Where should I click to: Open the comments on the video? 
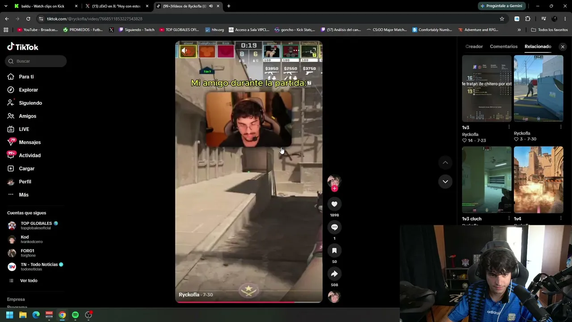[x=334, y=227]
